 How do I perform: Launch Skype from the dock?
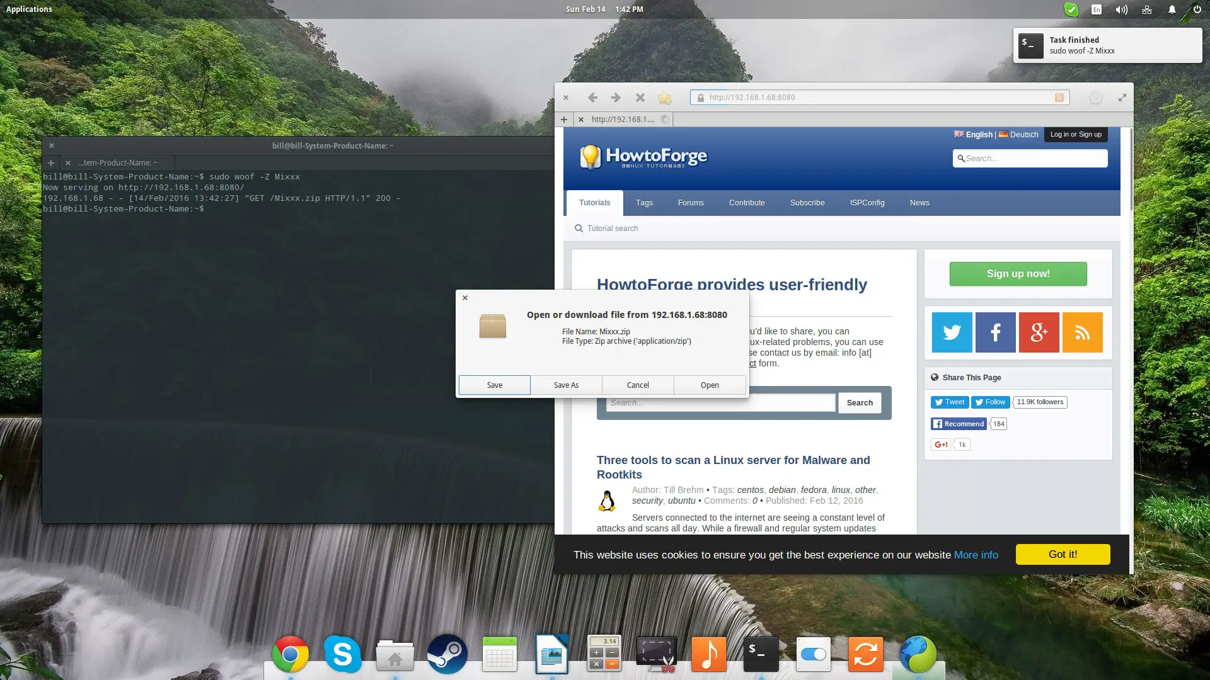pyautogui.click(x=343, y=654)
